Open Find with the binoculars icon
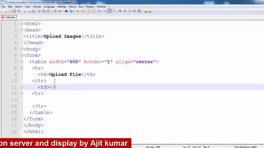Image resolution: width=264 pixels, height=148 pixels. (66, 11)
